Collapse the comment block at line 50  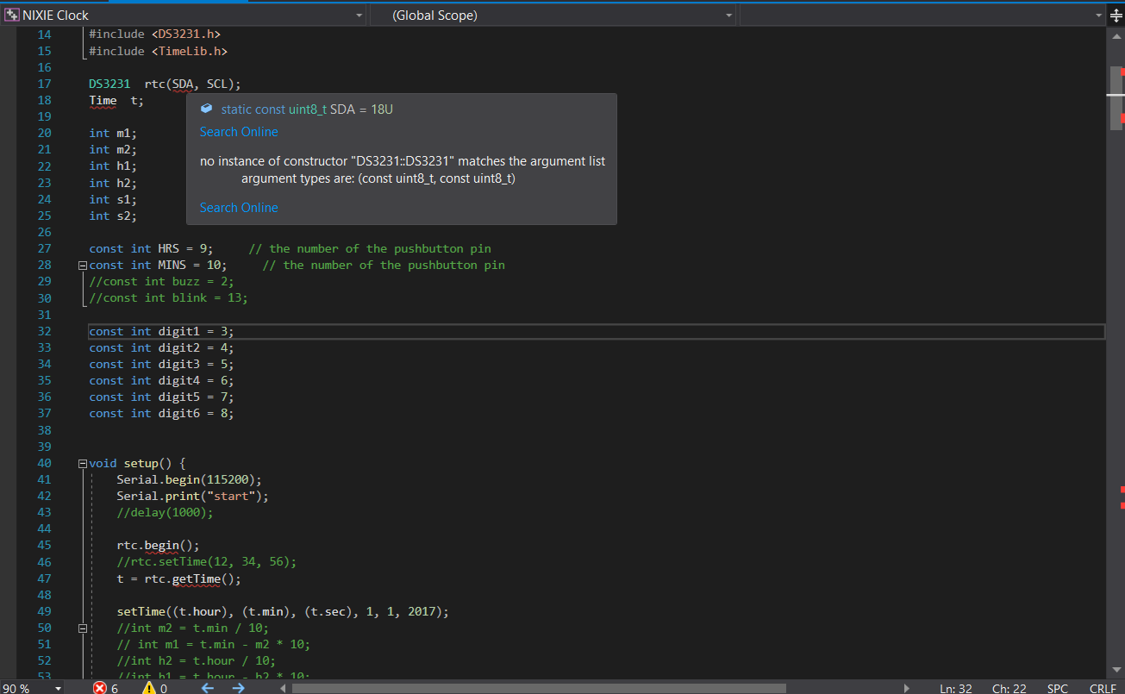tap(83, 628)
